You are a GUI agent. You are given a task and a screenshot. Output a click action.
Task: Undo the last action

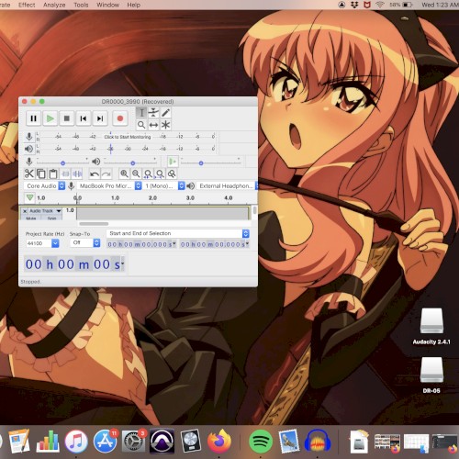[x=95, y=174]
